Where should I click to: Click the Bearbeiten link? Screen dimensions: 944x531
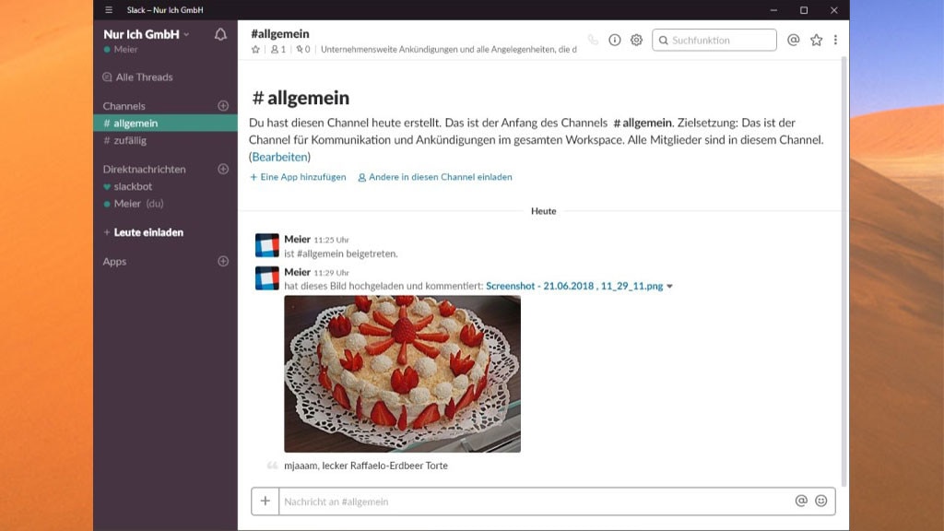279,157
